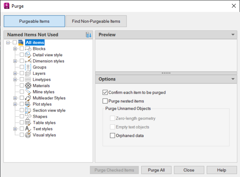
Task: Enable Purge nested items checkbox
Action: 105,101
